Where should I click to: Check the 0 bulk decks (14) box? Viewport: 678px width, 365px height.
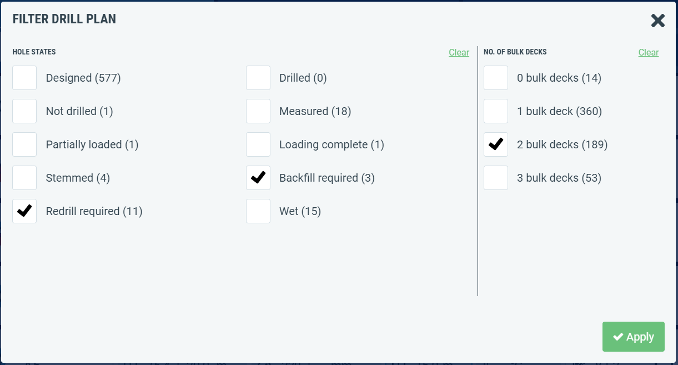click(496, 78)
